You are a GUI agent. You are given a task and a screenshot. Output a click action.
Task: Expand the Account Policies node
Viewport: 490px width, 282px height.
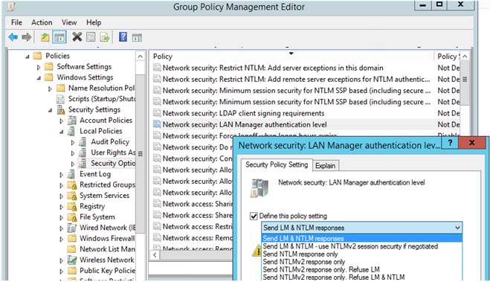61,121
